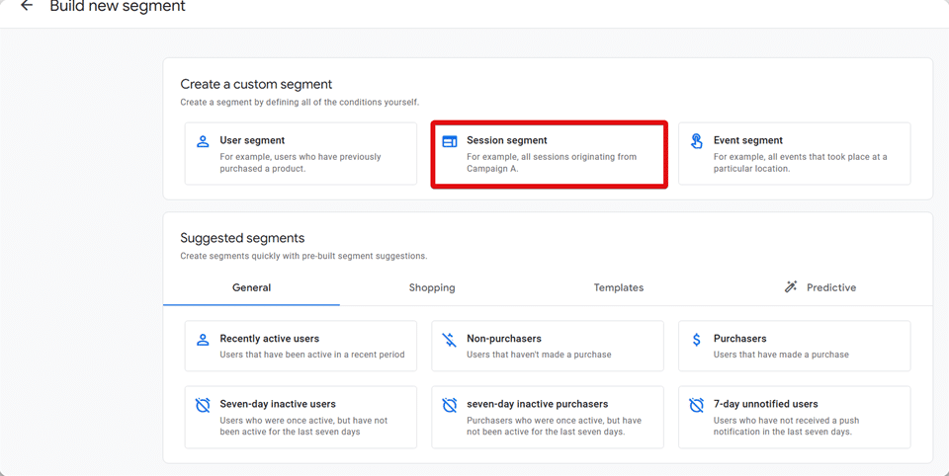This screenshot has height=476, width=949.
Task: Click the Non-purchasers crossed dollar icon
Action: pyautogui.click(x=450, y=340)
